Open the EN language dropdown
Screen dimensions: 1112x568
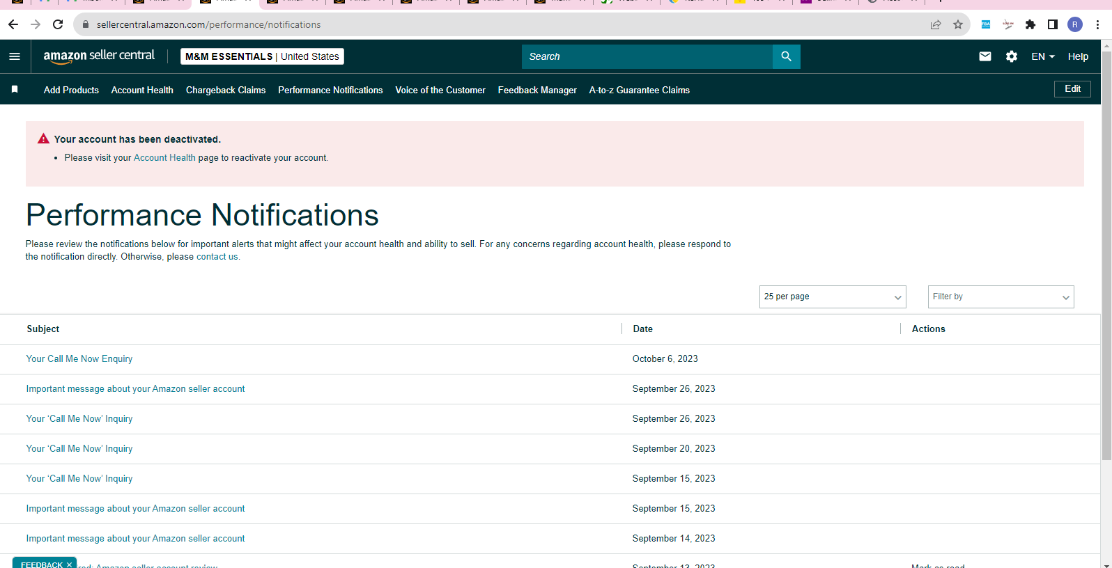(x=1043, y=56)
